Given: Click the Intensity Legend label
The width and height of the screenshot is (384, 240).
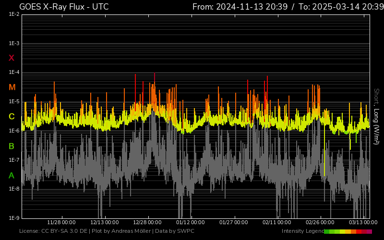Looking at the screenshot, I should coord(301,231).
